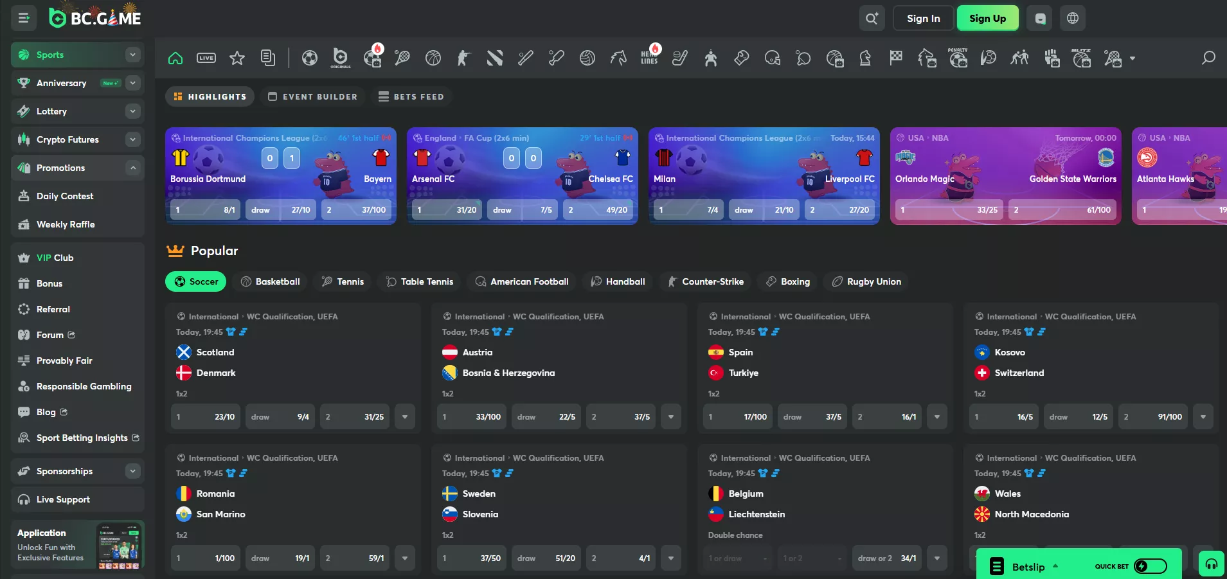Switch to the Event Builder tab
The image size is (1227, 579).
click(x=313, y=96)
